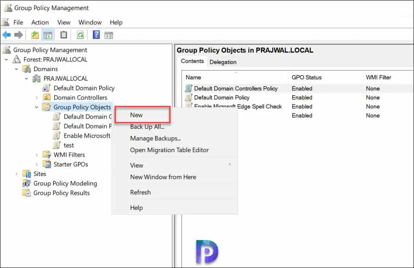Select the test GPO in tree
Image resolution: width=414 pixels, height=268 pixels.
point(69,145)
